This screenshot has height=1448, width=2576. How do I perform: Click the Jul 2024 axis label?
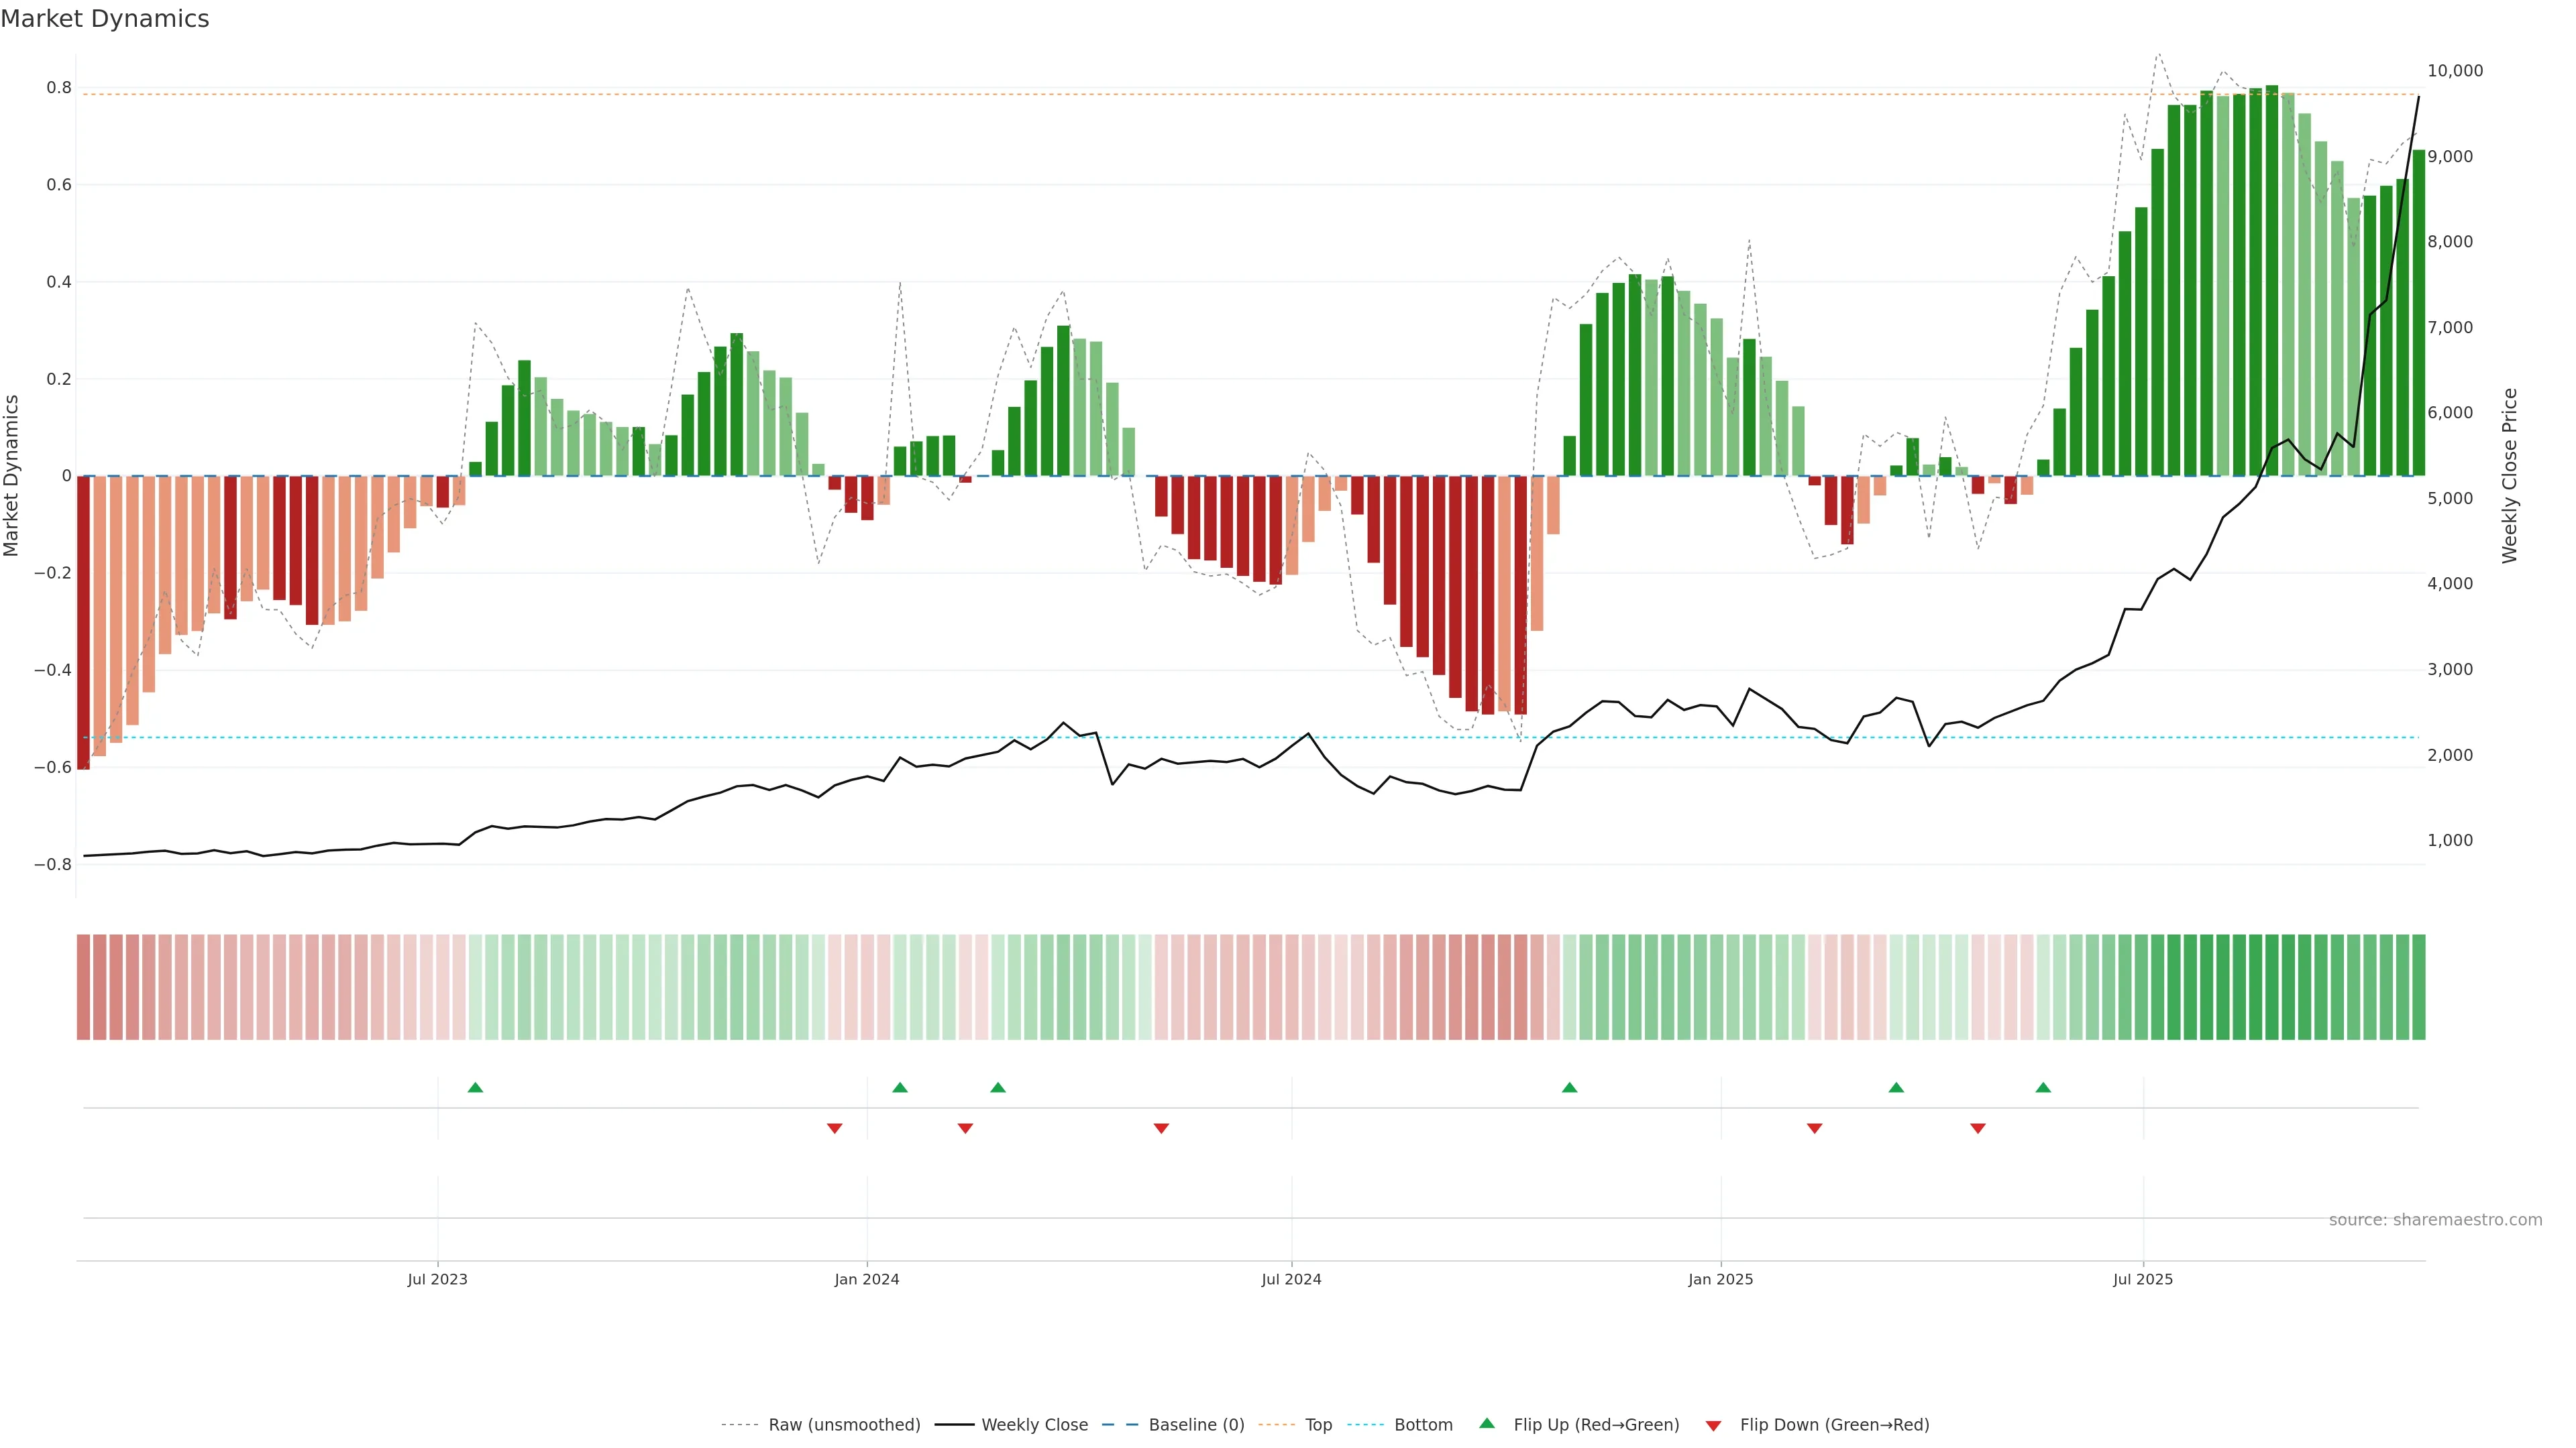click(x=1291, y=1279)
